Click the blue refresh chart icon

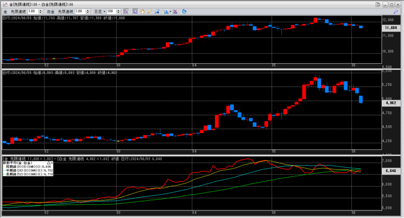(184, 11)
